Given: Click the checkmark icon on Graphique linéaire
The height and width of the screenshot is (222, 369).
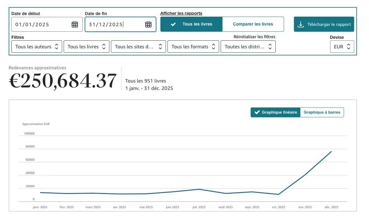Looking at the screenshot, I should click(x=257, y=112).
